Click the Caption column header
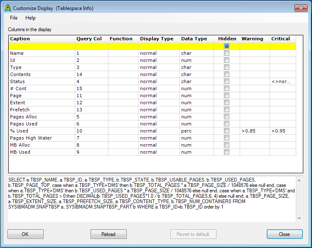Viewport: 312px width, 248px height. click(42, 39)
